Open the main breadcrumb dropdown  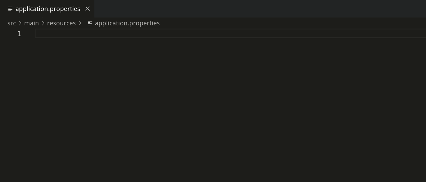click(31, 23)
